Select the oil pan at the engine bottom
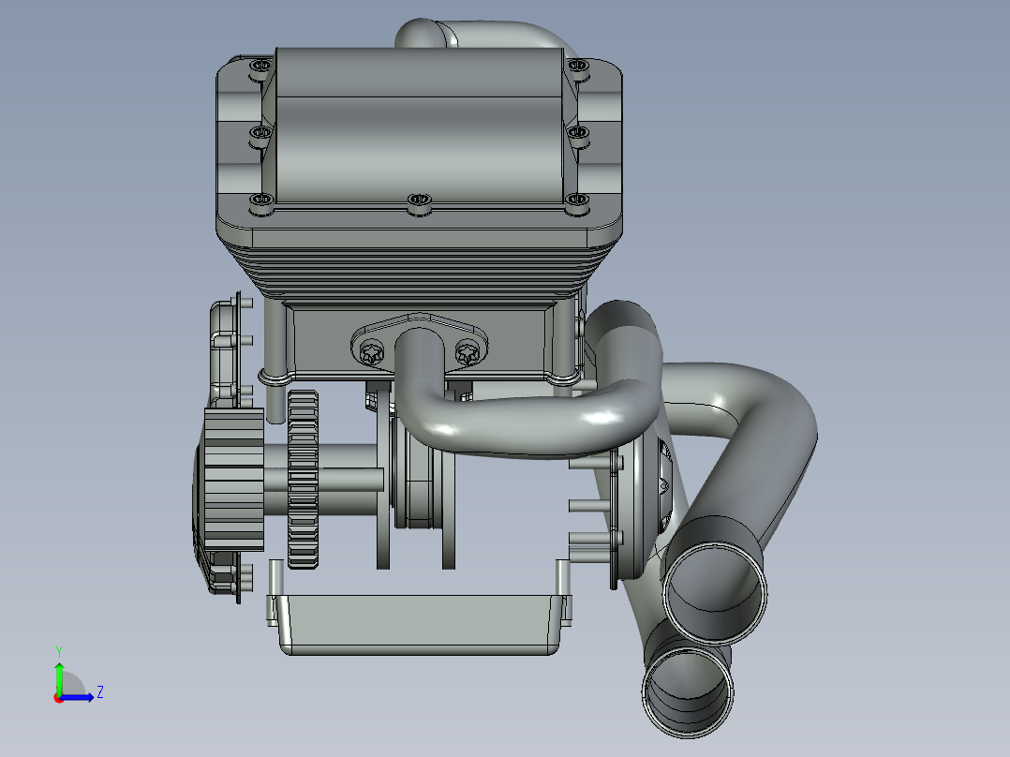 419,624
